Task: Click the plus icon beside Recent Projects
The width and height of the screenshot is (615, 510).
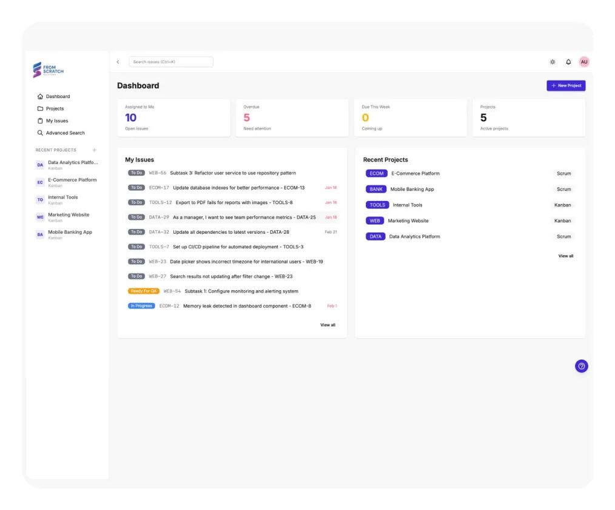Action: click(x=94, y=150)
